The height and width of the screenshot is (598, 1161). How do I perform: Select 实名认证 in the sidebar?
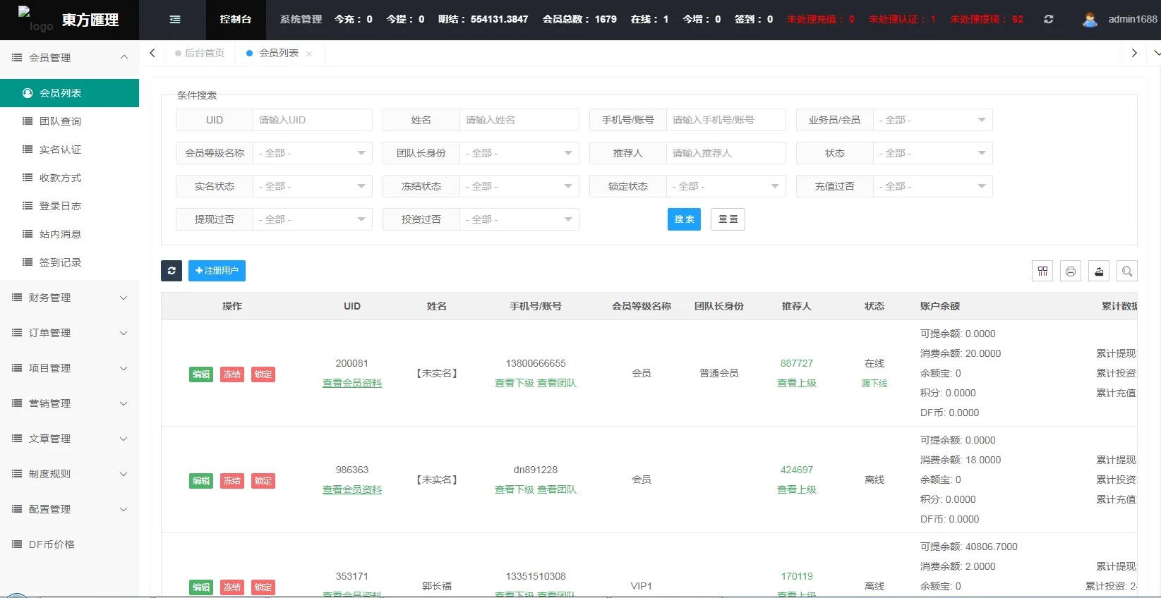coord(60,149)
